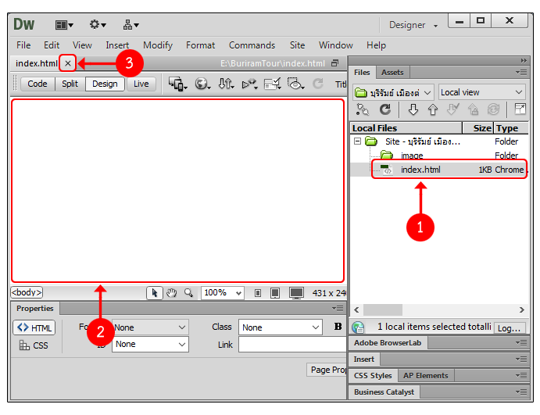540x415 pixels.
Task: Click the Log... button
Action: 509,327
